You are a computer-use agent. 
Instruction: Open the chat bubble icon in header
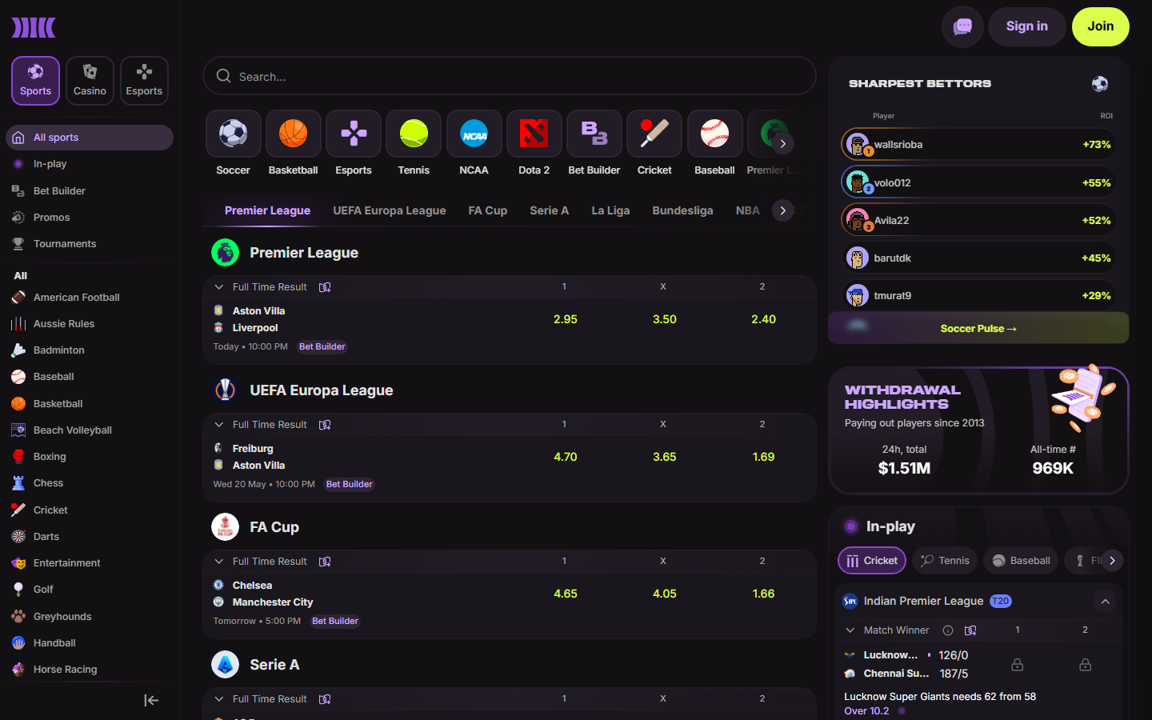962,26
